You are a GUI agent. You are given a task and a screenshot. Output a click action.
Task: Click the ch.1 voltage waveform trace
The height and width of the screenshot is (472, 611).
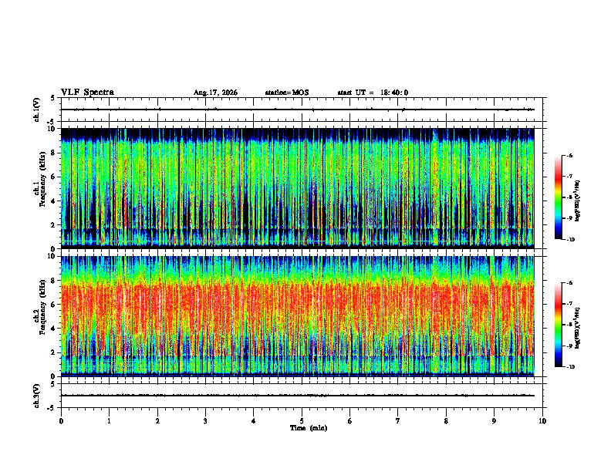pyautogui.click(x=297, y=110)
